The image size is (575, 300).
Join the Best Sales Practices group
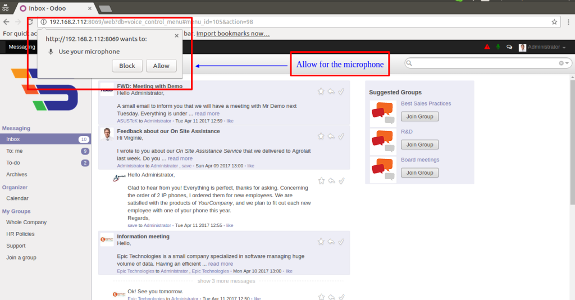[x=419, y=117]
